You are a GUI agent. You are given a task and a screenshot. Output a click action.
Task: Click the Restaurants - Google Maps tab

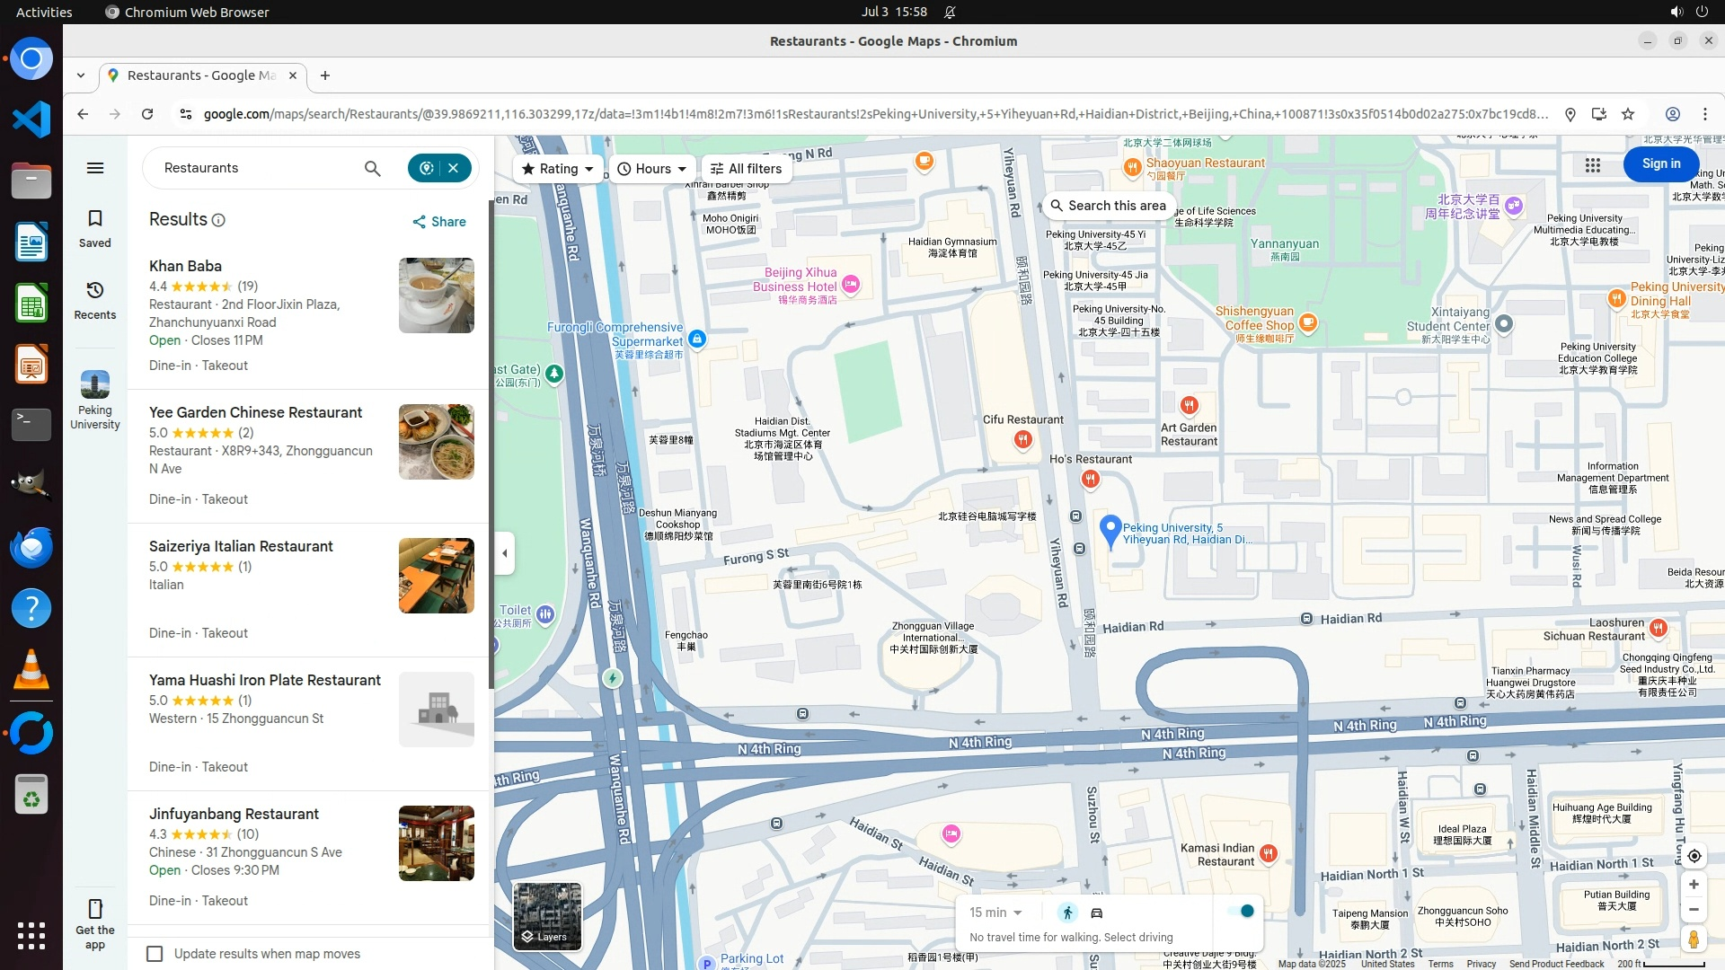202,75
